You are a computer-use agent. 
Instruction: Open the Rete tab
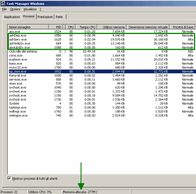pyautogui.click(x=59, y=17)
